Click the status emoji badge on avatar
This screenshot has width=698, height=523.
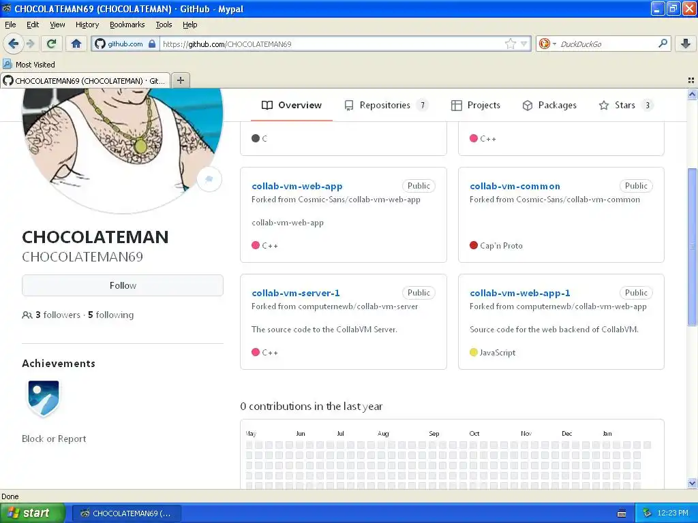coord(209,179)
